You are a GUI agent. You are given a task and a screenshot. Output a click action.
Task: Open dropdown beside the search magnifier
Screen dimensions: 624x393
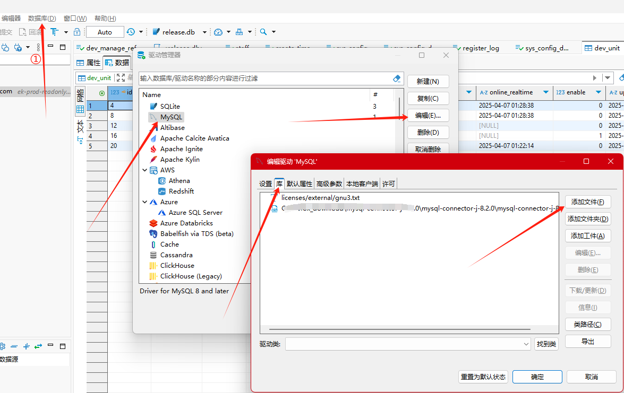click(x=274, y=32)
